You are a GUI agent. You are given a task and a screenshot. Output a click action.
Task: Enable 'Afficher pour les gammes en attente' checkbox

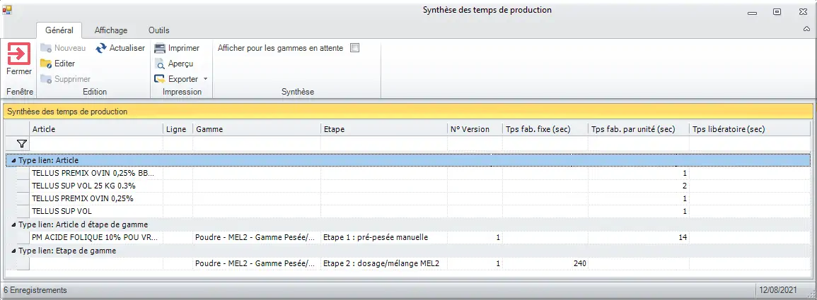[x=355, y=48]
